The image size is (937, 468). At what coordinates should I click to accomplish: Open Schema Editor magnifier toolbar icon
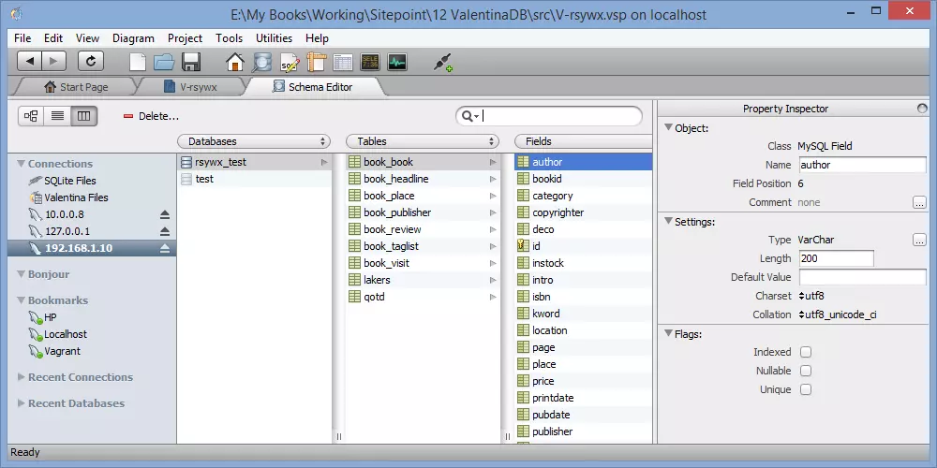261,62
